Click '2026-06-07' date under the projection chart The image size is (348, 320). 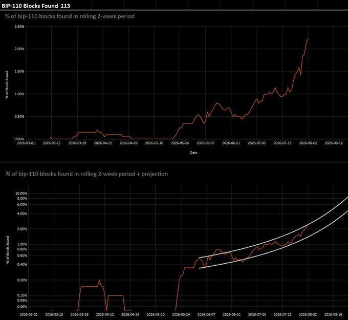(x=206, y=314)
